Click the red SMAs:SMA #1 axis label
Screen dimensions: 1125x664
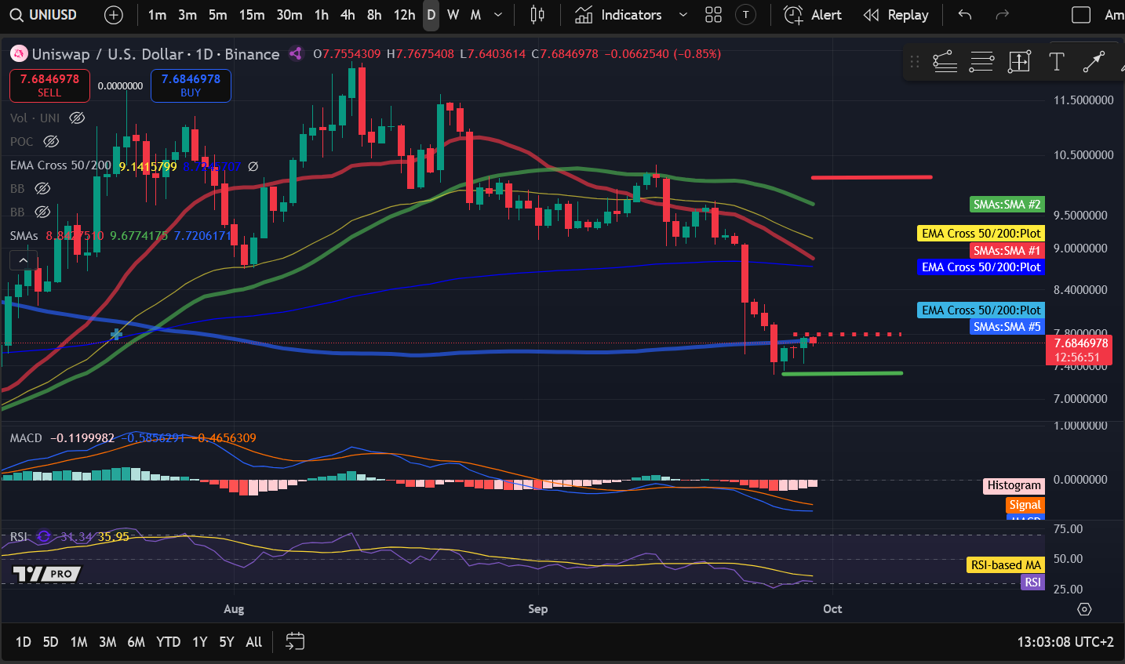[x=1007, y=251]
